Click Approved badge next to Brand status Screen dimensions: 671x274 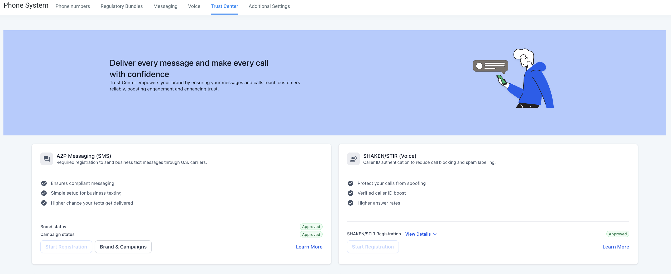(311, 227)
